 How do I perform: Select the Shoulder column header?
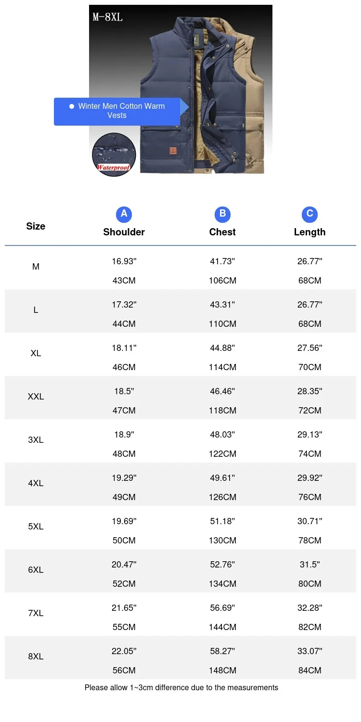124,232
